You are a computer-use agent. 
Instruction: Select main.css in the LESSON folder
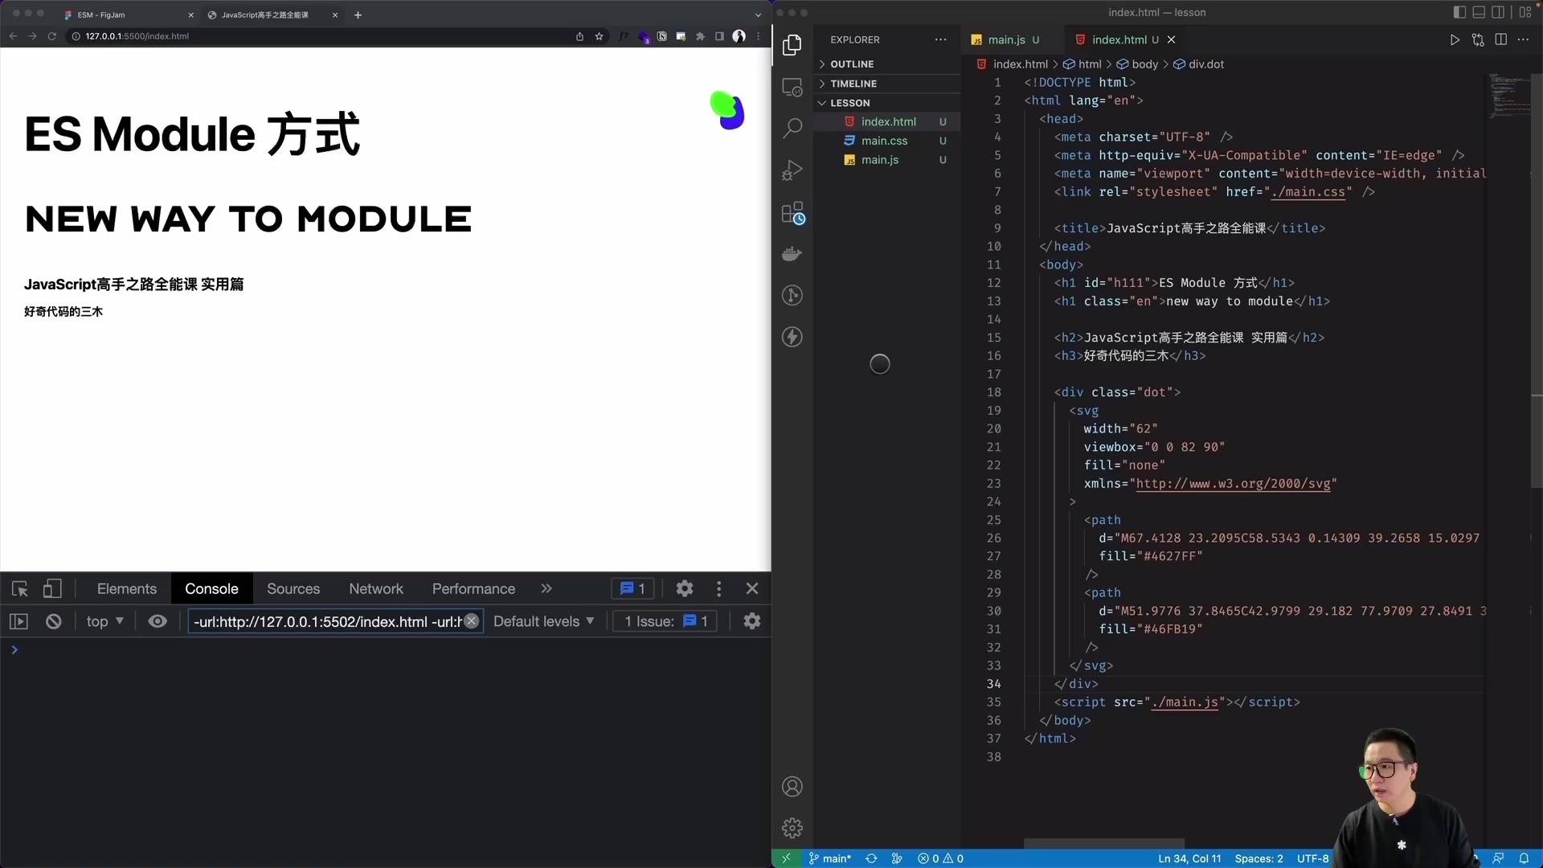(x=885, y=140)
